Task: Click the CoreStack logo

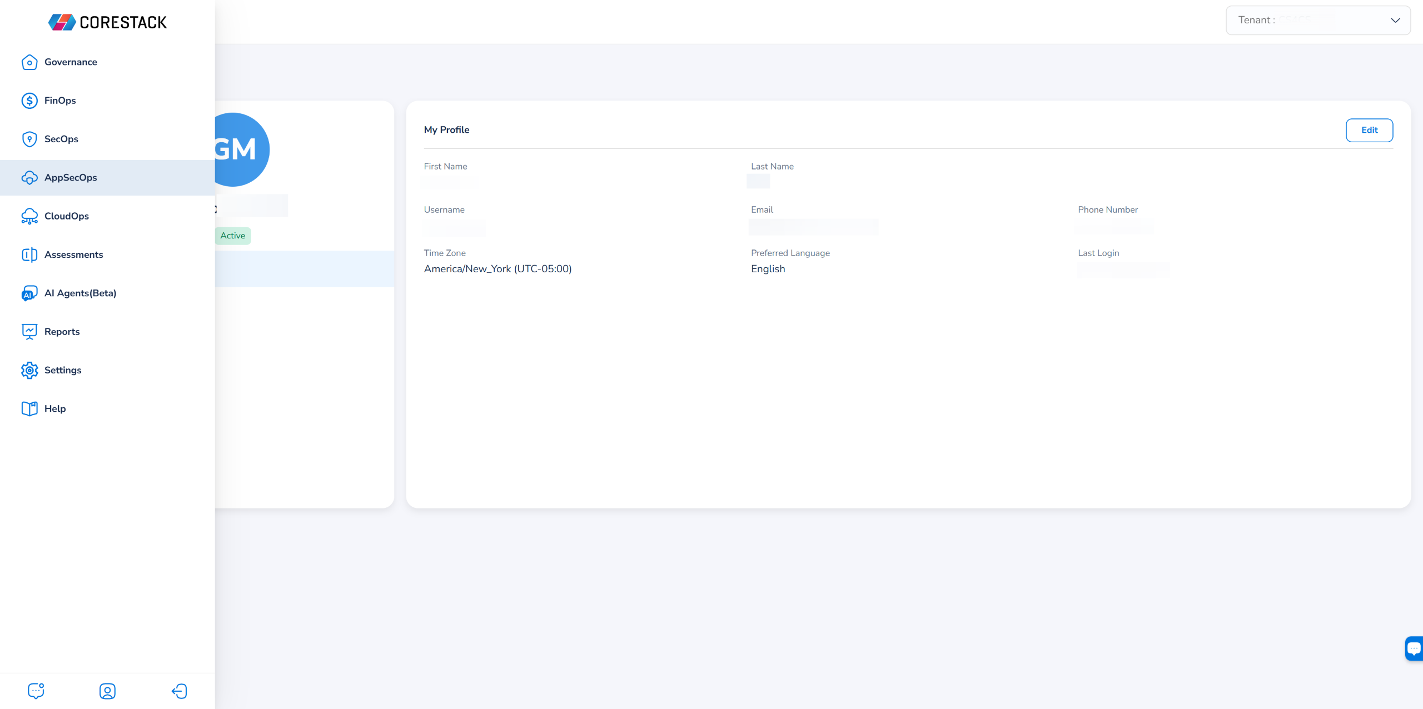Action: click(x=107, y=22)
